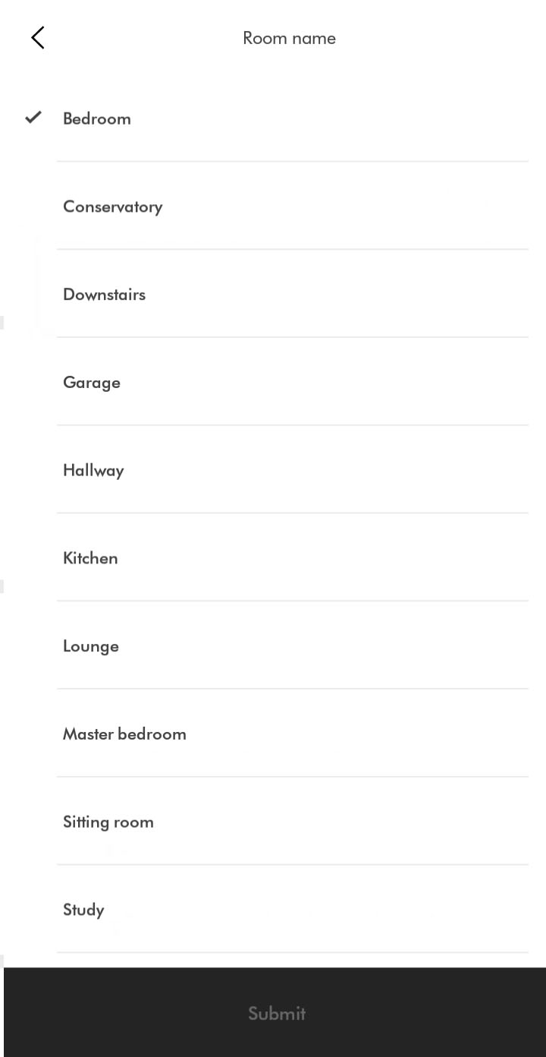Click the Room name header title
The image size is (546, 1057).
[x=289, y=38]
